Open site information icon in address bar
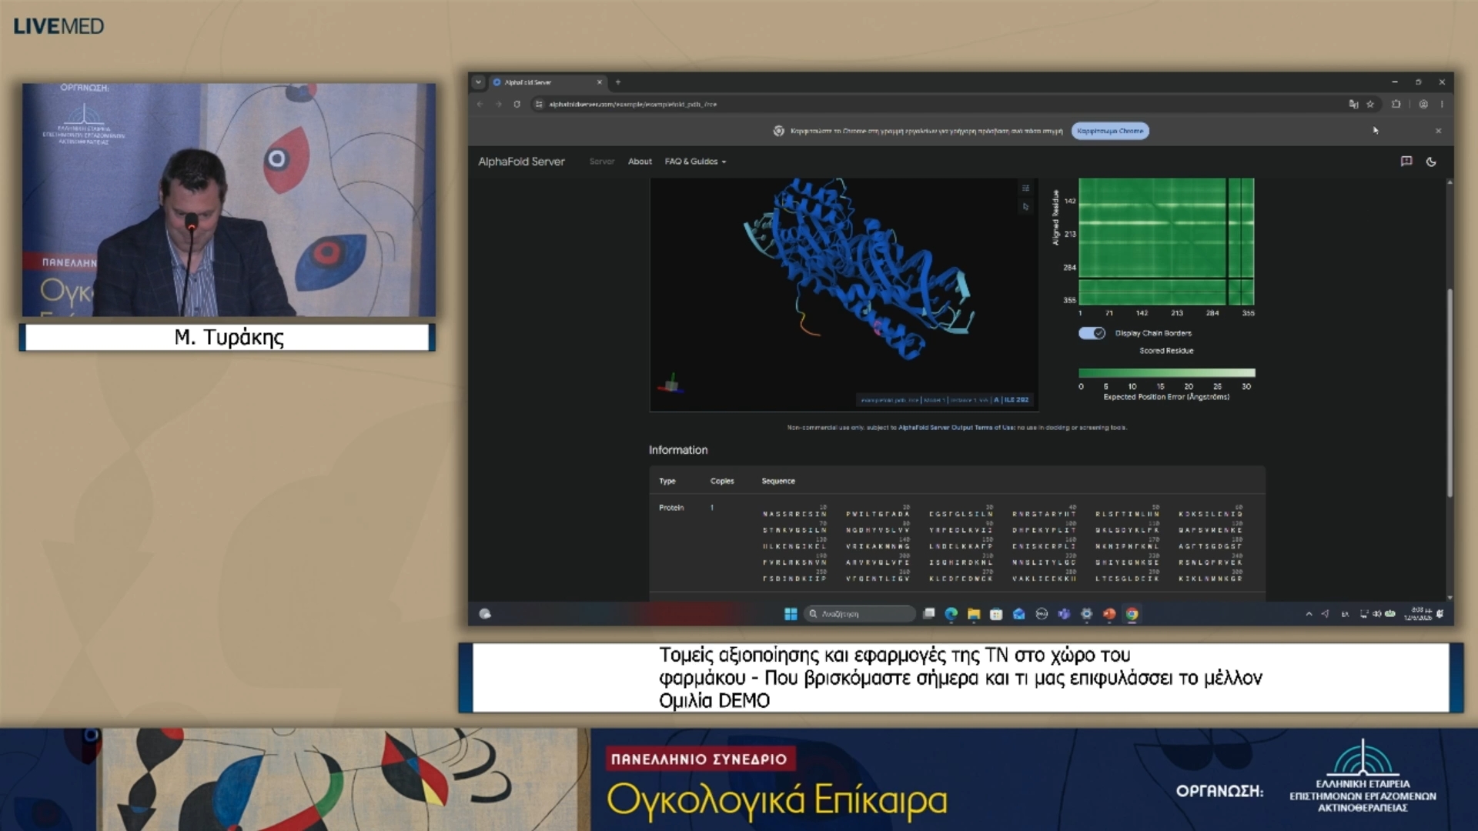 pyautogui.click(x=539, y=104)
